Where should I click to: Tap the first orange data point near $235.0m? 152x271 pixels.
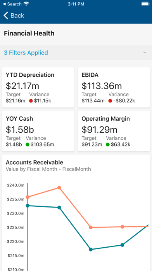28,197
